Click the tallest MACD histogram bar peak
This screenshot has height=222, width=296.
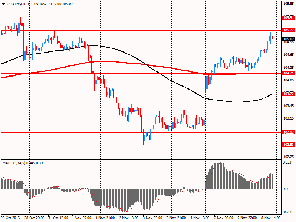pos(220,164)
